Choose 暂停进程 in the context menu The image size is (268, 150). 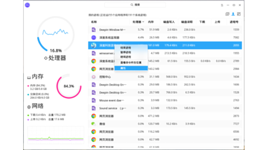tap(125, 52)
